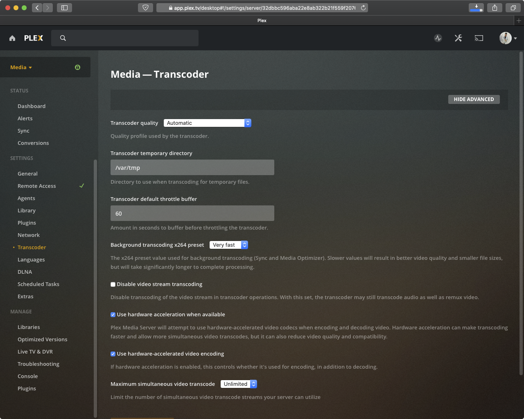Open Alerts in the sidebar

[x=25, y=118]
